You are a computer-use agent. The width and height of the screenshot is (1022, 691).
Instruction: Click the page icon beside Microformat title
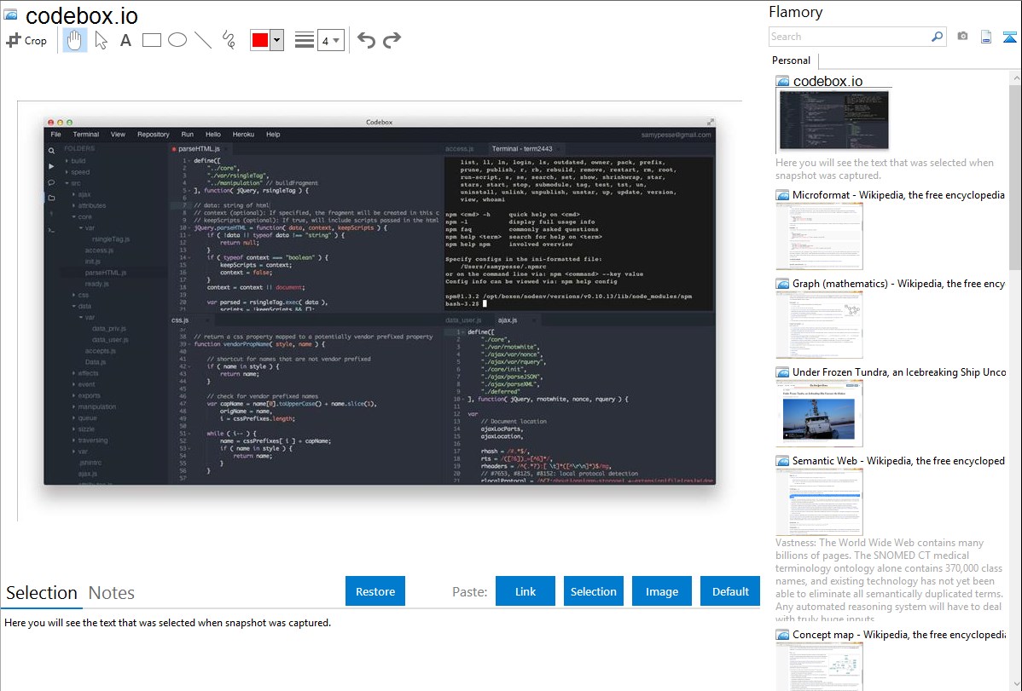[782, 195]
